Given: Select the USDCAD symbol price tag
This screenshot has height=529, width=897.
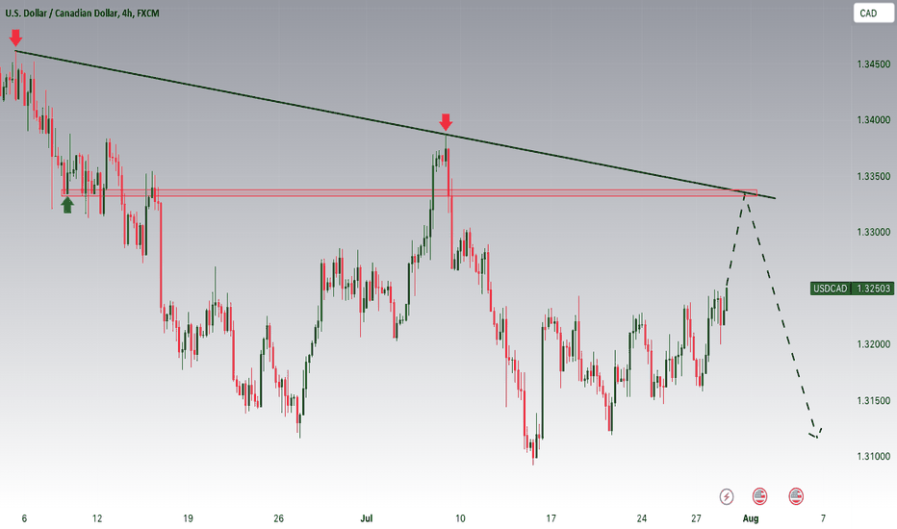Looking at the screenshot, I should (830, 289).
